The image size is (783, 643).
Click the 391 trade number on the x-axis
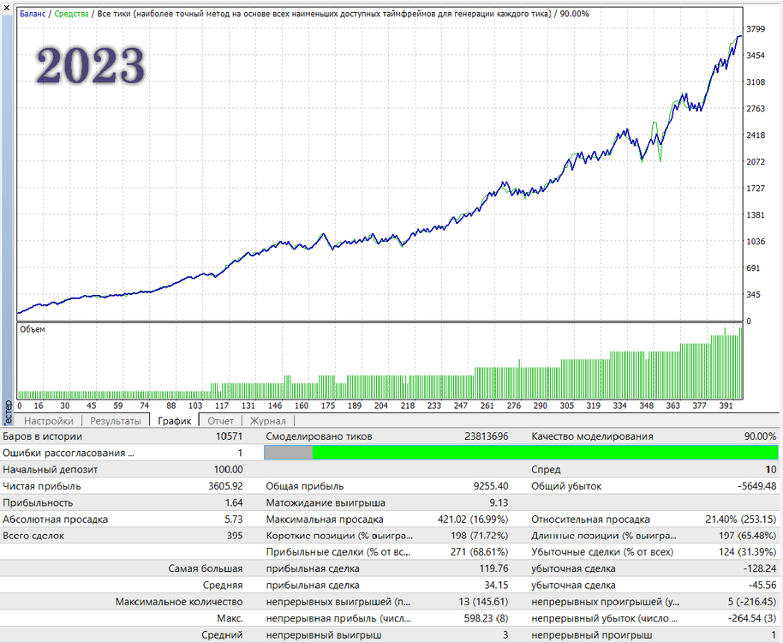pyautogui.click(x=726, y=406)
